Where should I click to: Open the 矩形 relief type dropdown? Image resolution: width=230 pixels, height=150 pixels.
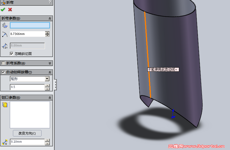pyautogui.click(x=47, y=79)
